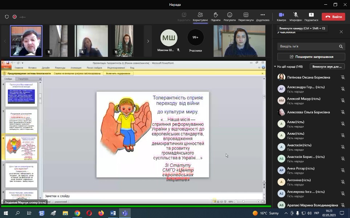The width and height of the screenshot is (350, 218).
Task: Show previous video participants with left chevron
Action: (x=5, y=41)
